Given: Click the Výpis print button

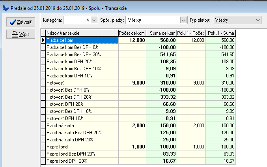Looking at the screenshot, I should click(21, 34).
